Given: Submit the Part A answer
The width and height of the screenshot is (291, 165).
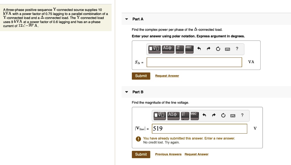Looking at the screenshot, I should point(141,76).
